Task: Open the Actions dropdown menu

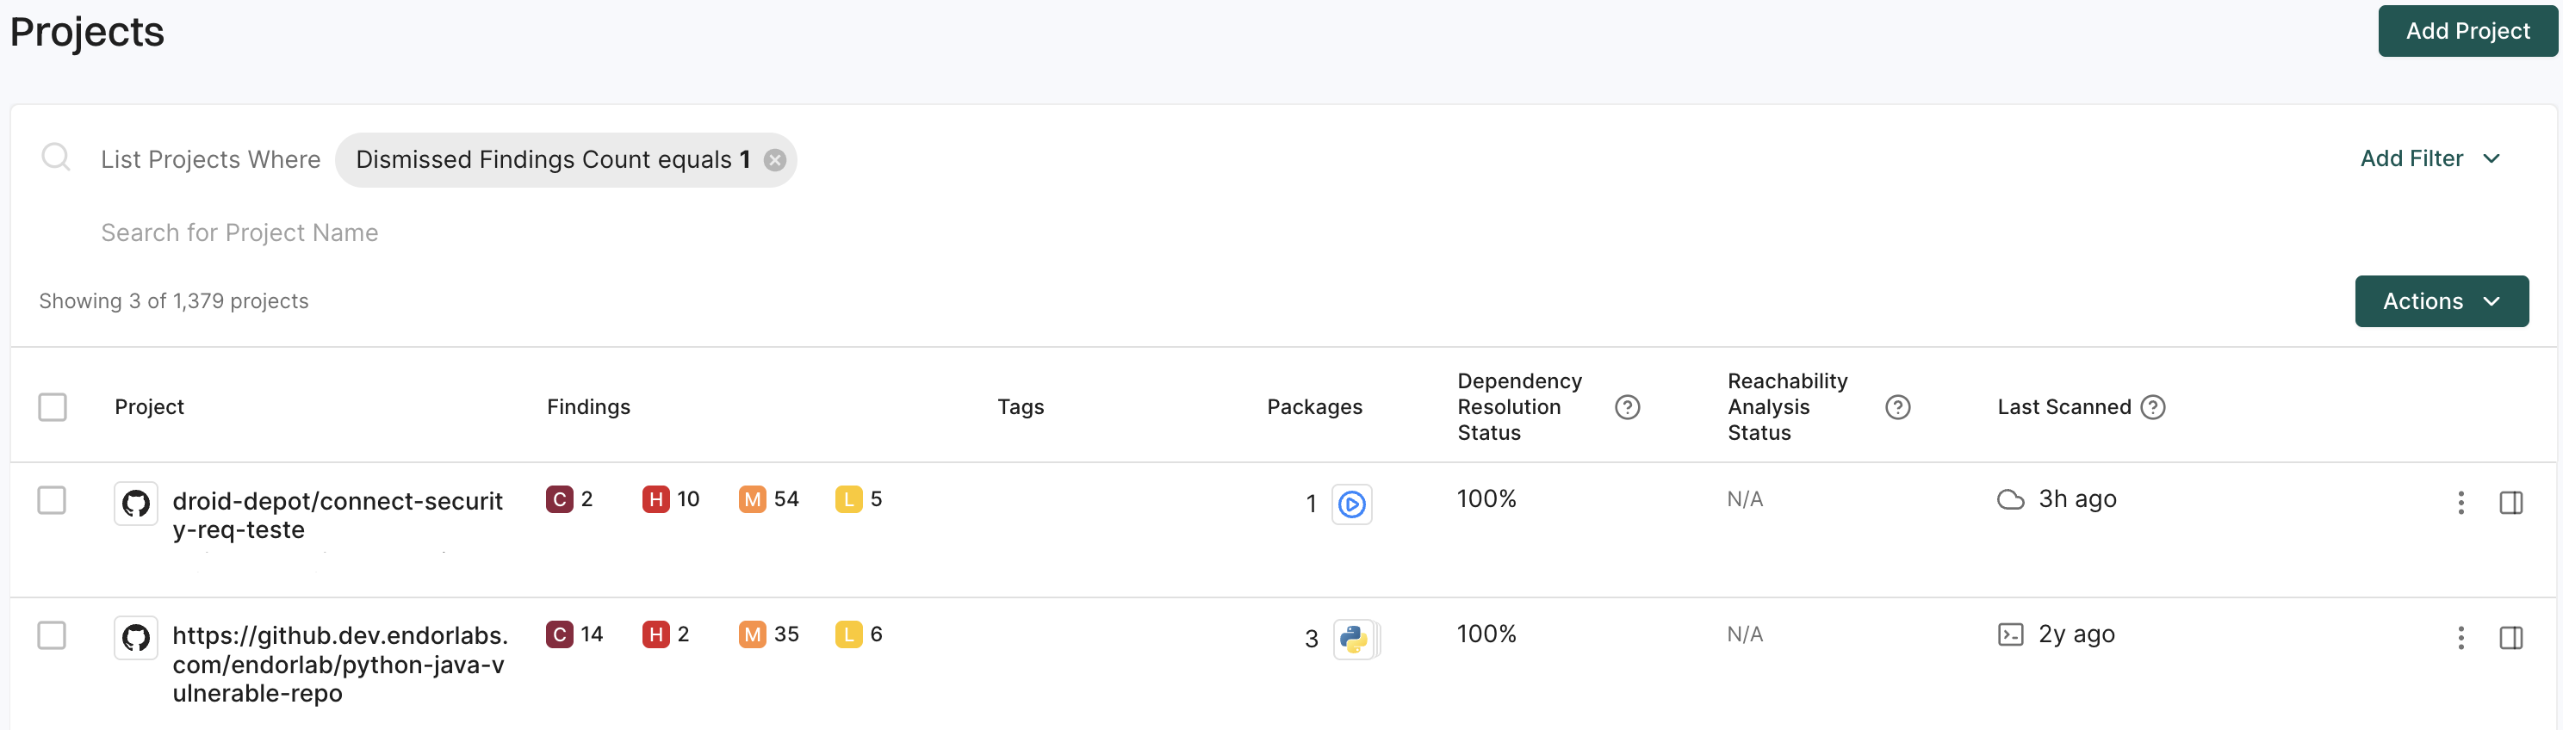Action: pyautogui.click(x=2441, y=301)
